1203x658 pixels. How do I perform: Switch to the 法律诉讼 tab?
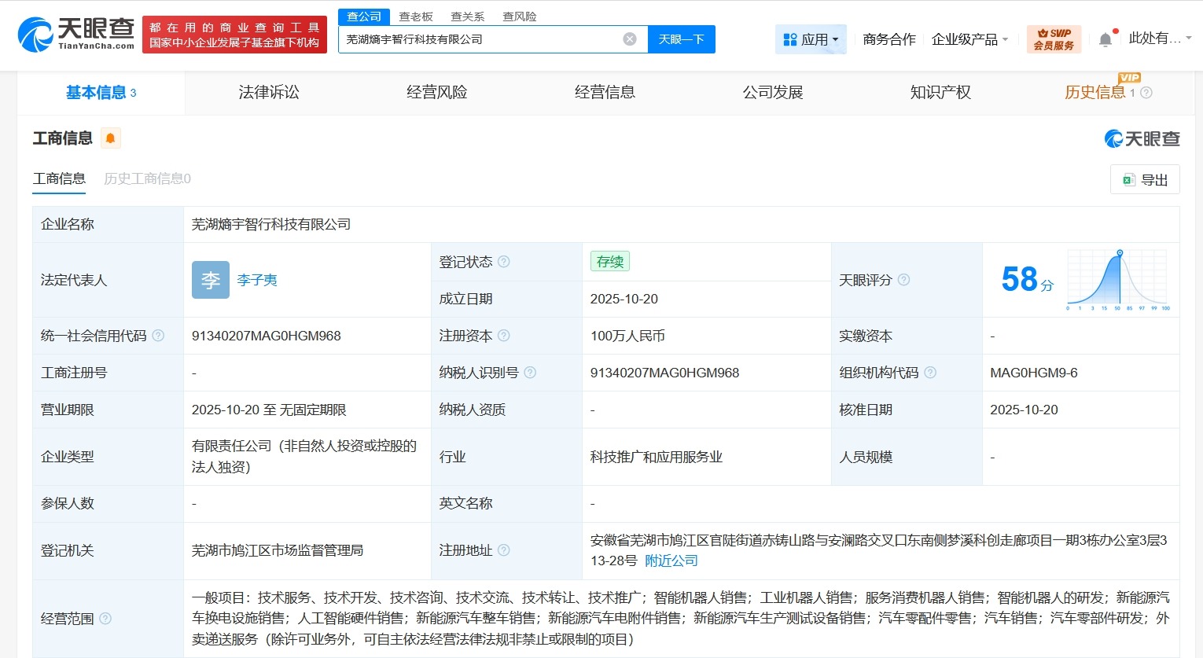pos(268,92)
